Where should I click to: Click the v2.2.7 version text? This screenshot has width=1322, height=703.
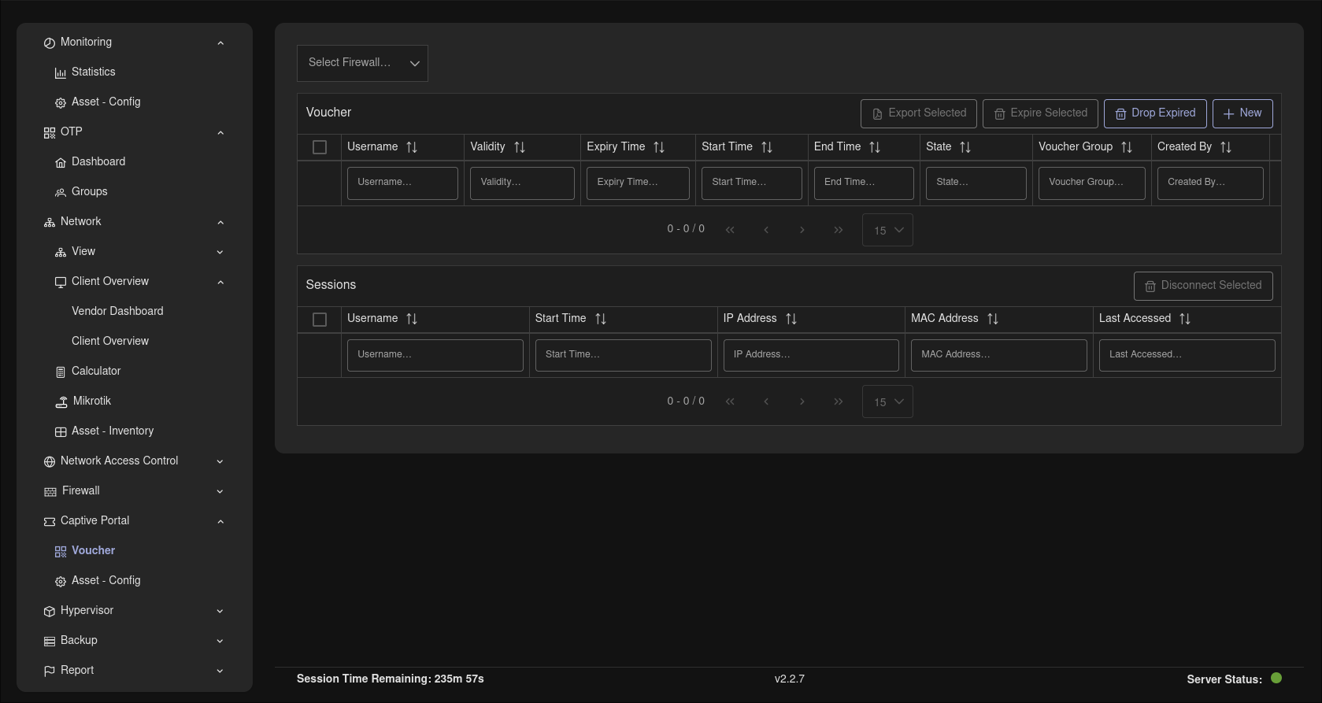[x=790, y=679]
